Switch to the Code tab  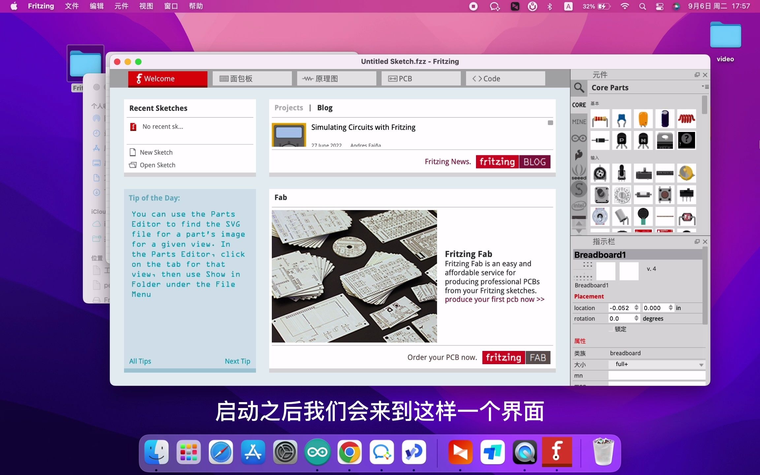(506, 79)
